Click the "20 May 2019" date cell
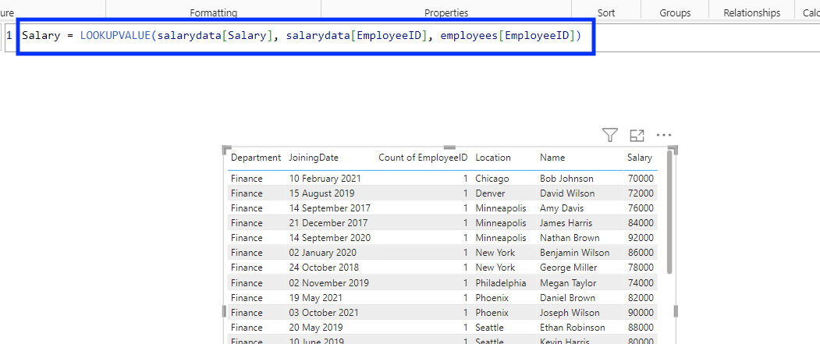 tap(316, 328)
